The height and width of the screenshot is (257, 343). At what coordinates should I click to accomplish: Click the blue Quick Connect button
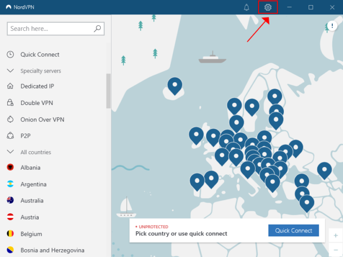pyautogui.click(x=294, y=230)
